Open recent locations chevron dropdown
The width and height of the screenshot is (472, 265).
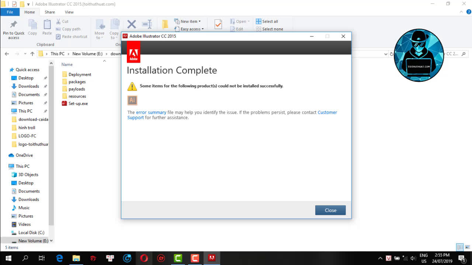25,54
